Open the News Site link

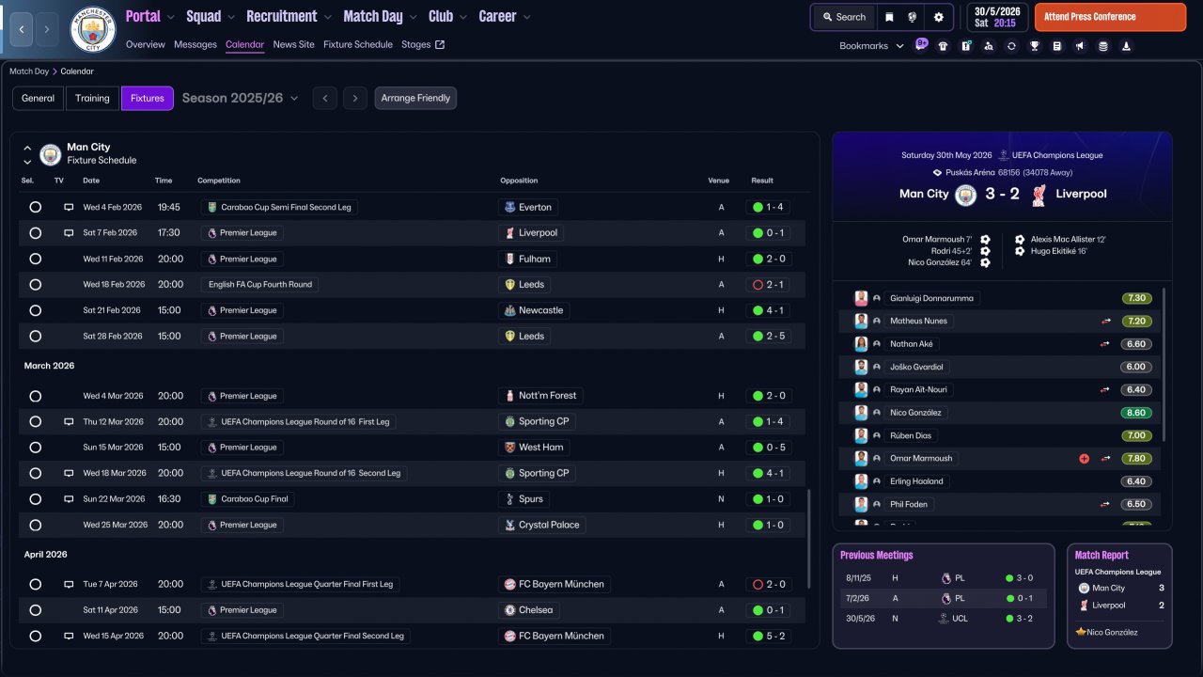pyautogui.click(x=294, y=44)
